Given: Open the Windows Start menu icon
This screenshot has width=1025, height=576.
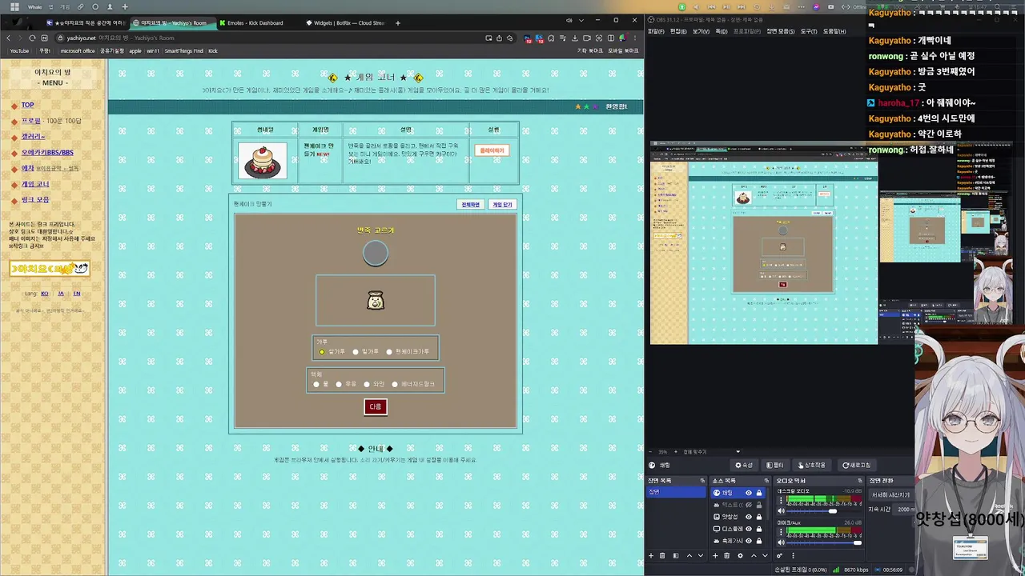Looking at the screenshot, I should (x=14, y=7).
